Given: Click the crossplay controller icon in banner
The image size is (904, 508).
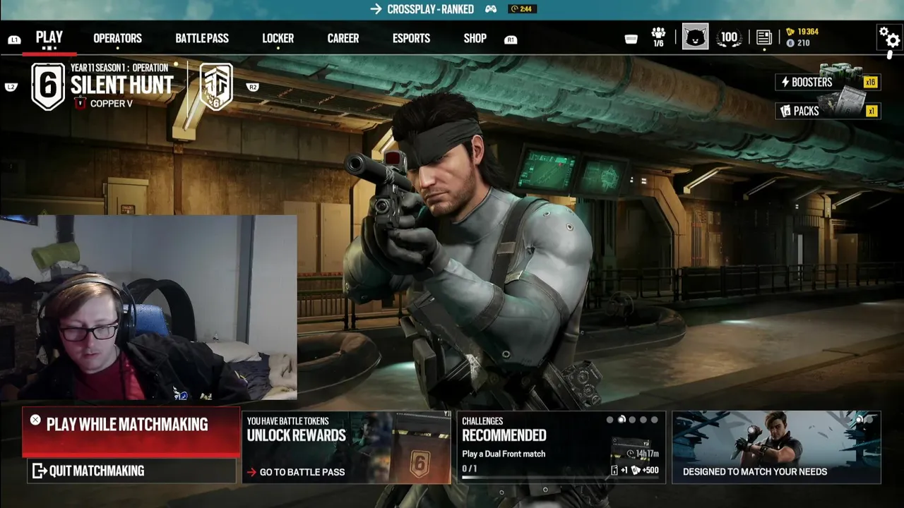Looking at the screenshot, I should pos(490,9).
